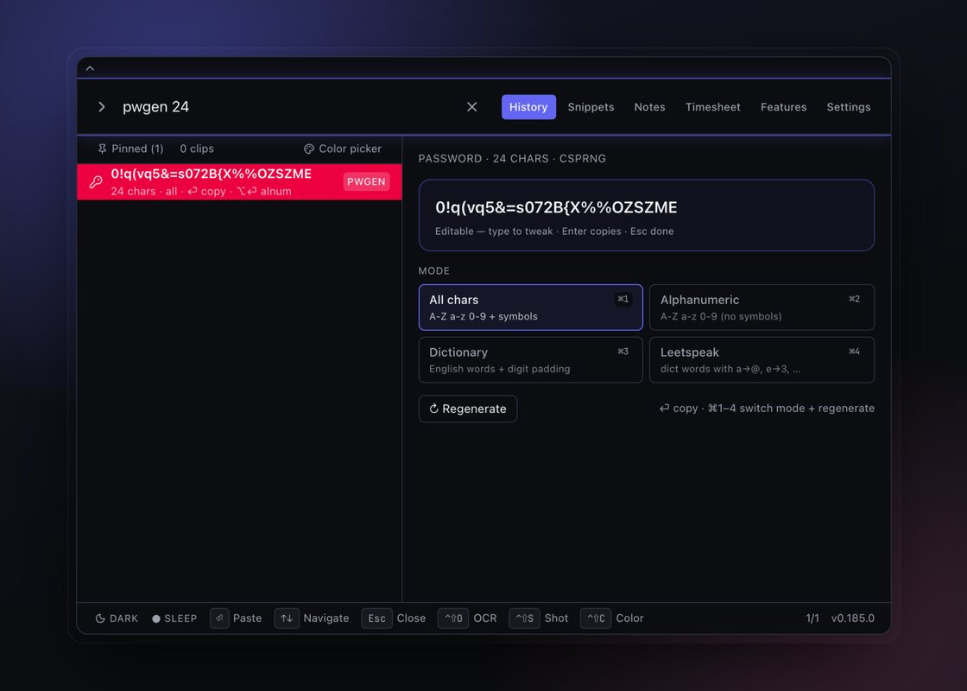Click the Navigate label
The height and width of the screenshot is (691, 967).
click(326, 618)
